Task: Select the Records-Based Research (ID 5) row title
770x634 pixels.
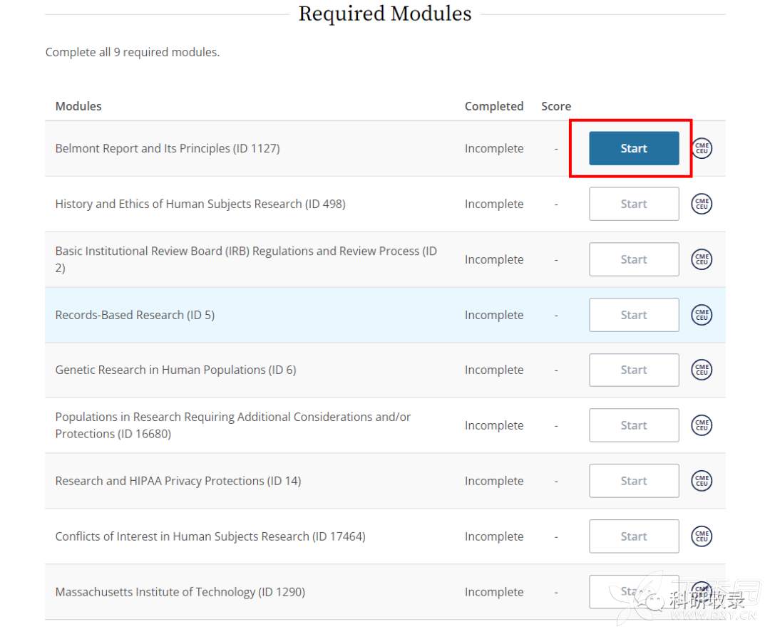Action: click(x=135, y=315)
